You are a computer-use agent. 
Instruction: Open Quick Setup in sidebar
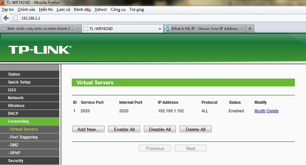(x=30, y=82)
